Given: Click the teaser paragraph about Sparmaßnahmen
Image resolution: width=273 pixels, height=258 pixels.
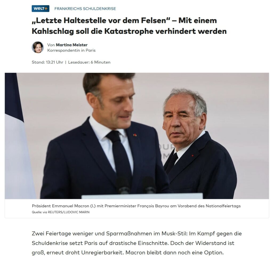Looking at the screenshot, I should click(x=137, y=243).
